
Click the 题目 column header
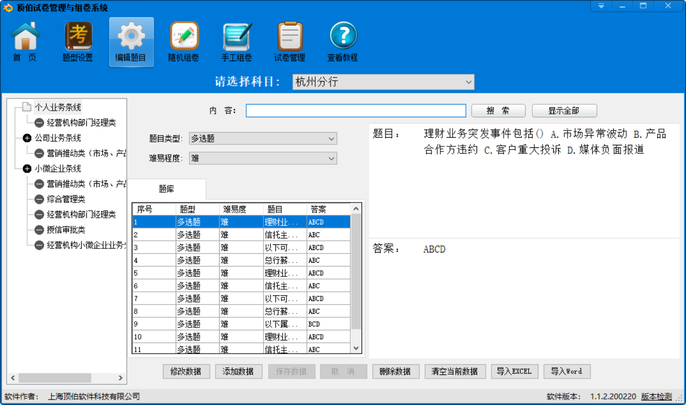point(285,209)
